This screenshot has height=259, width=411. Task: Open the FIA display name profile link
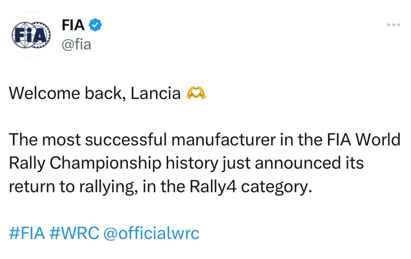coord(73,25)
